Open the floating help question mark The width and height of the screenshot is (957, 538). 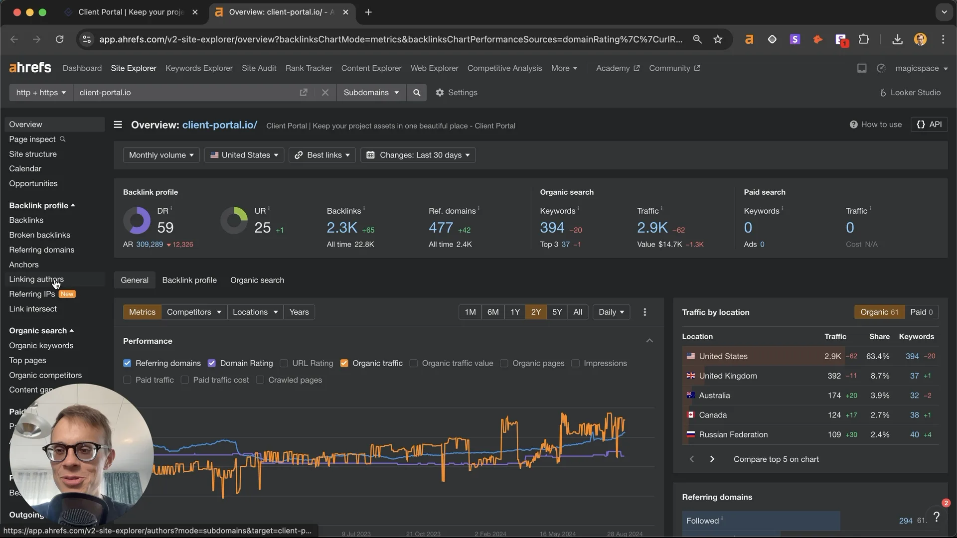click(x=937, y=517)
